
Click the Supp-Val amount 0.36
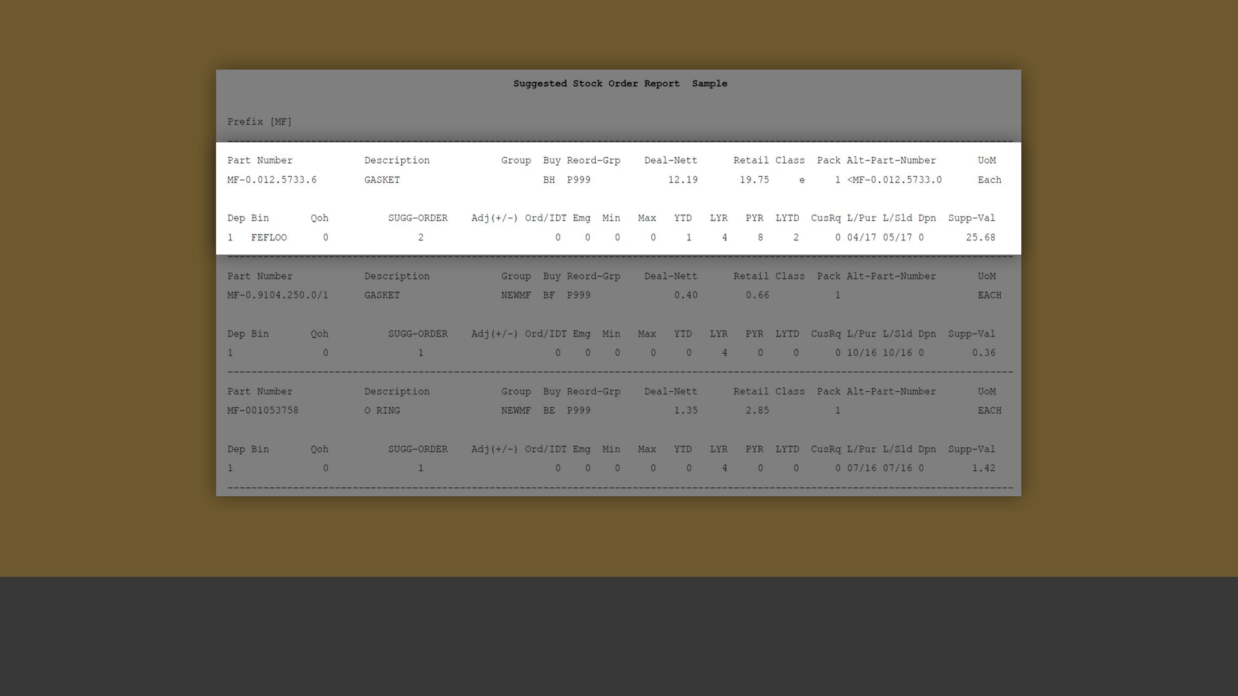click(983, 353)
